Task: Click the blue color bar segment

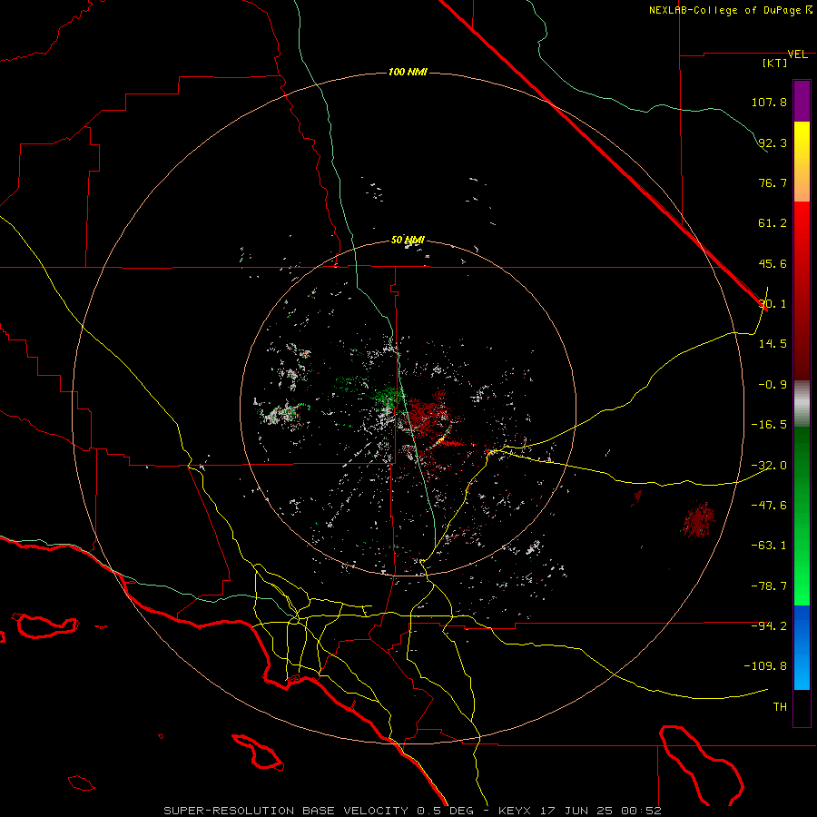Action: (802, 647)
